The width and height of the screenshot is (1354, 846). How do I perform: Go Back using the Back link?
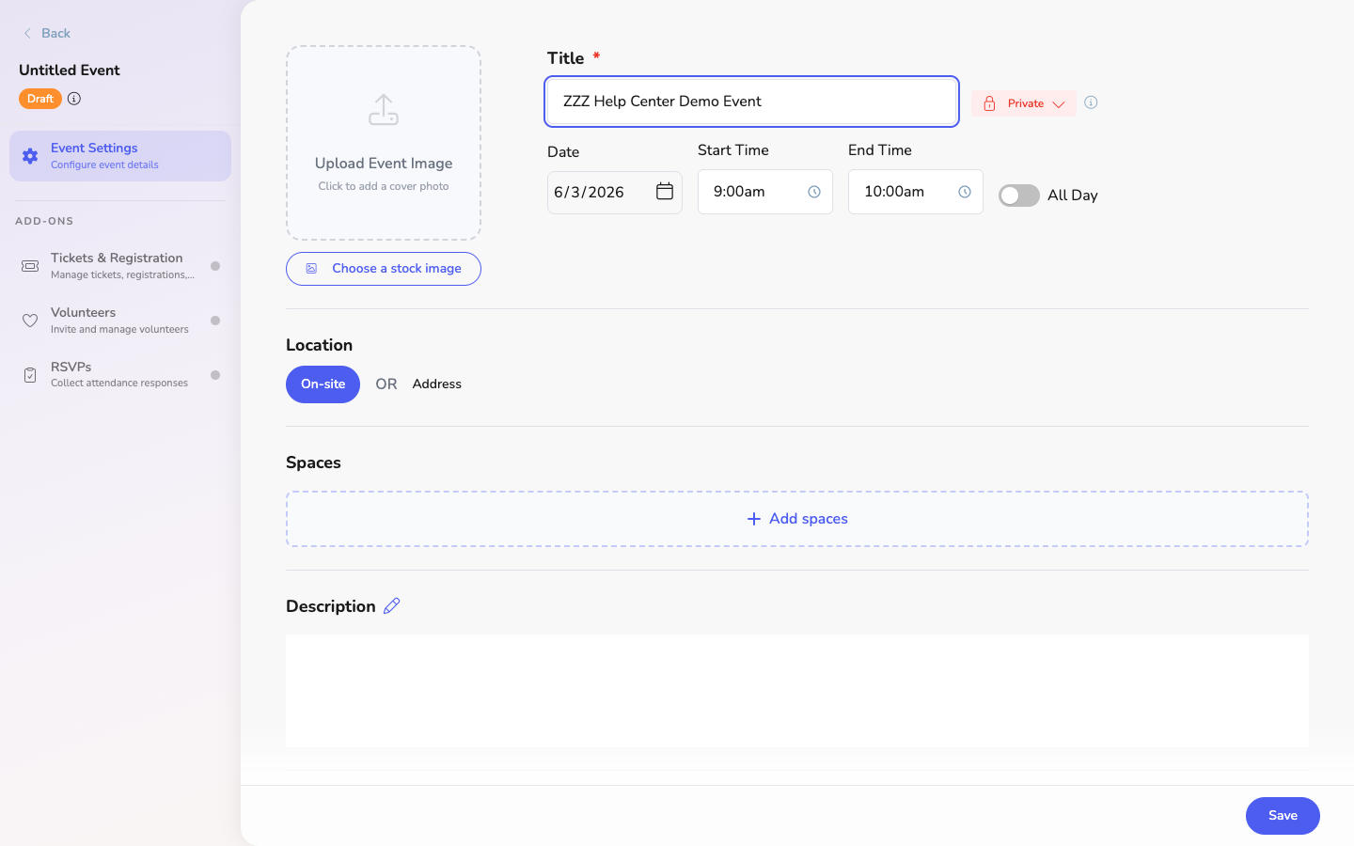pos(47,34)
